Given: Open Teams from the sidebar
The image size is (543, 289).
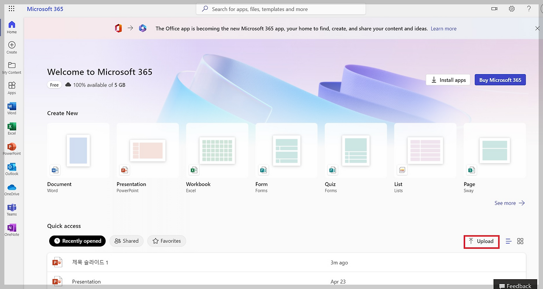Looking at the screenshot, I should [x=12, y=210].
